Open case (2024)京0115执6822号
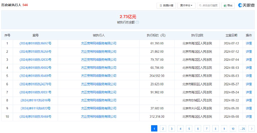Viewport: 257px width, 133px height. coord(35,108)
